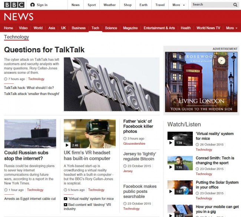Go to the Video news section
The height and width of the screenshot is (217, 241).
pyautogui.click(x=23, y=28)
